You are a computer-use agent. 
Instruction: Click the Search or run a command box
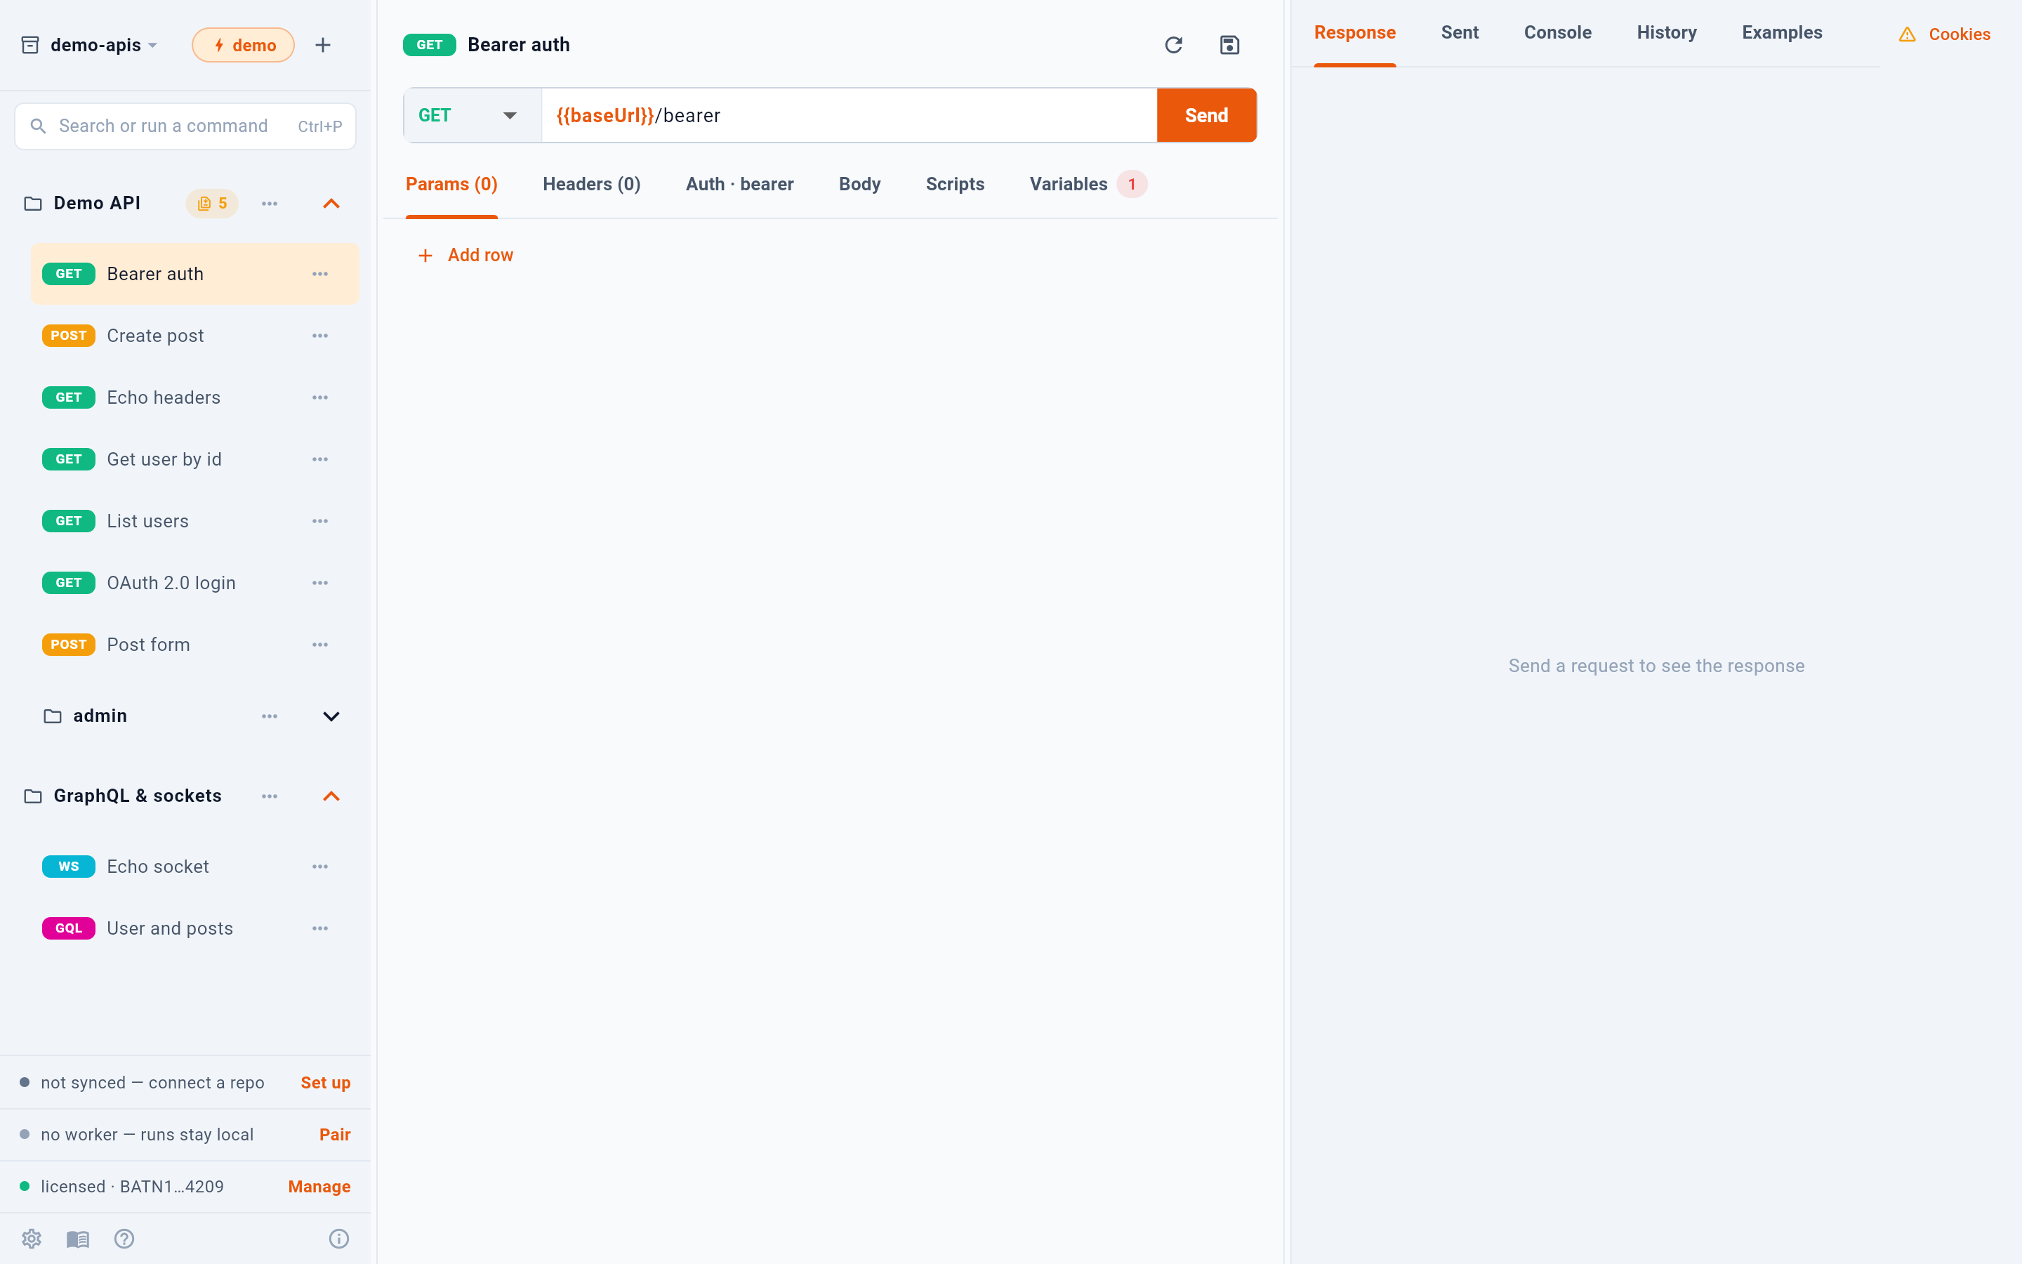click(x=185, y=126)
